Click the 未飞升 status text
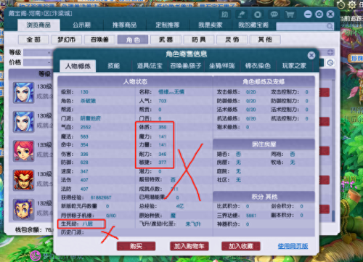Image resolution: width=363 pixels, height=262 pixels. click(x=193, y=224)
